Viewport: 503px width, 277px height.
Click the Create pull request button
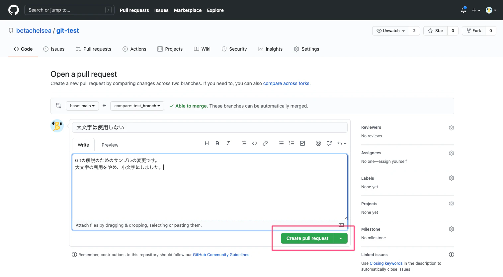[307, 238]
